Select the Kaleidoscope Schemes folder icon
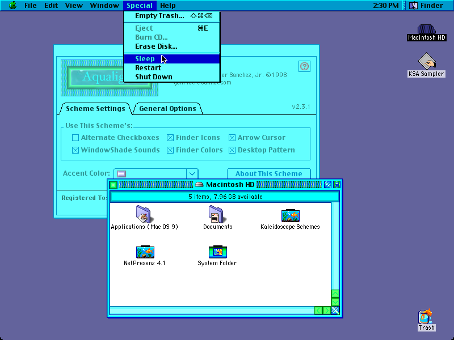Screen dimensions: 454x340 click(290, 215)
